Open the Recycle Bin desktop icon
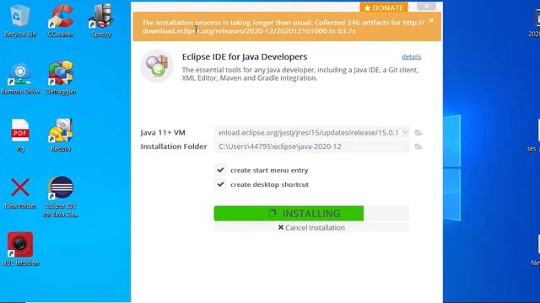This screenshot has width=540, height=303. click(x=20, y=20)
